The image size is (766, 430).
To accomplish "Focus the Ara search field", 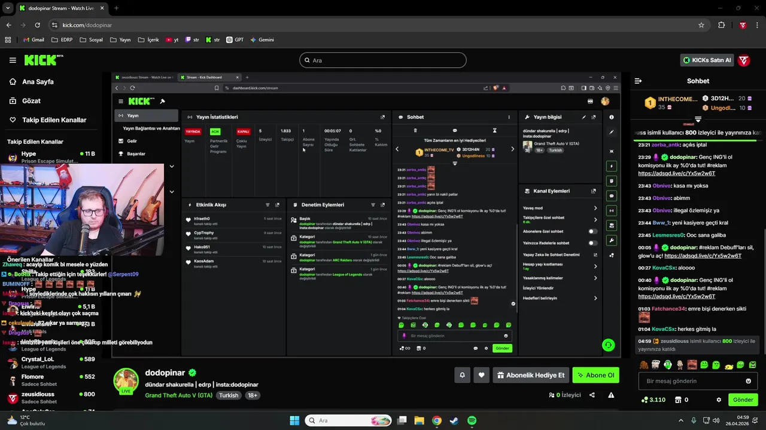I will coord(383,60).
